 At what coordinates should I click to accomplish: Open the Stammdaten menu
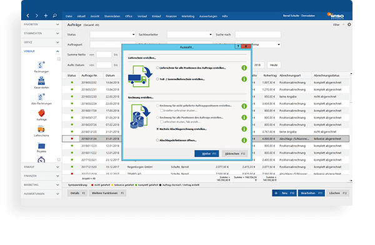pos(112,16)
